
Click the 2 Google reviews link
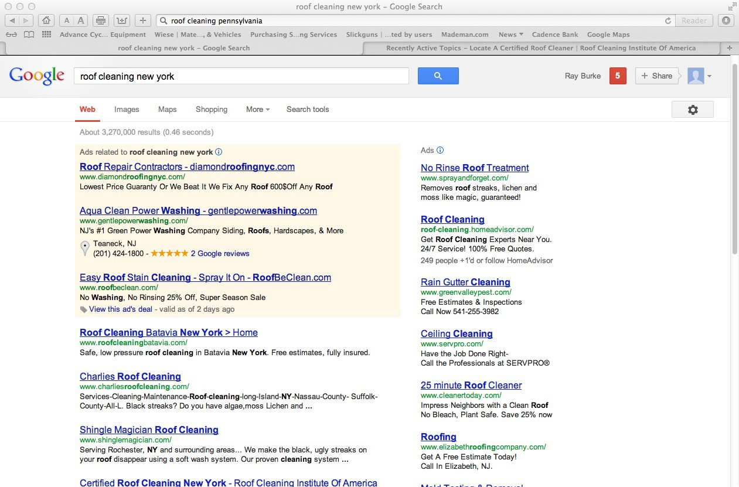[x=220, y=253]
